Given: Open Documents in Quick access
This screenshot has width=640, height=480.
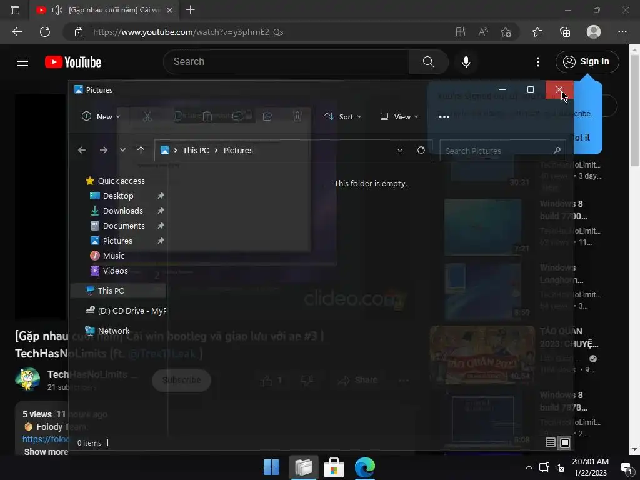Looking at the screenshot, I should (124, 226).
